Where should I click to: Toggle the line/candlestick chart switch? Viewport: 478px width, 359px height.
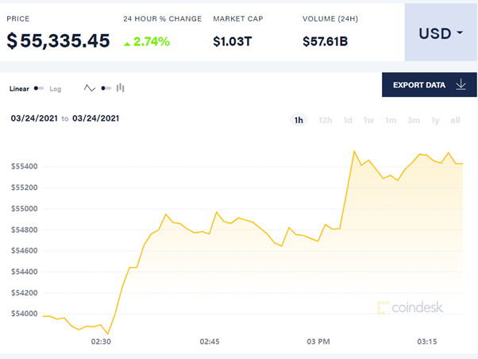(105, 88)
